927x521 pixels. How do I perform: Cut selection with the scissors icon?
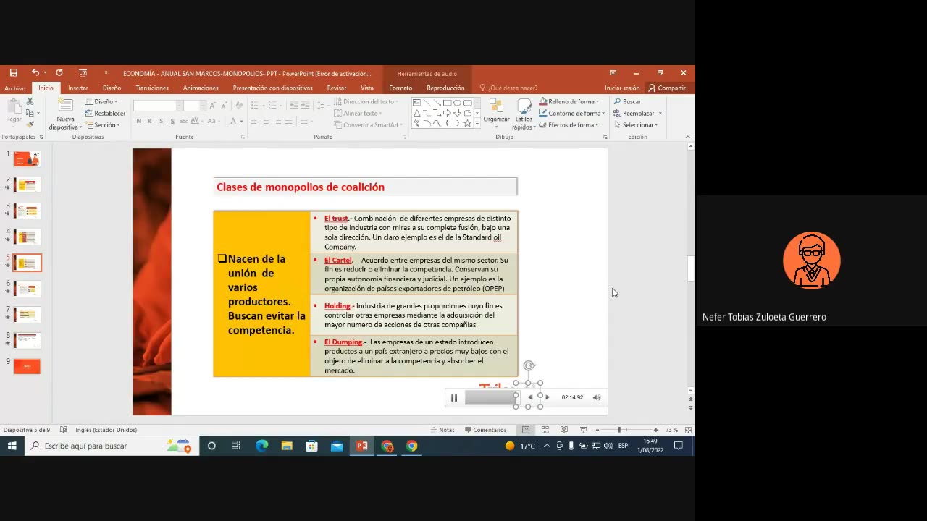pyautogui.click(x=30, y=102)
